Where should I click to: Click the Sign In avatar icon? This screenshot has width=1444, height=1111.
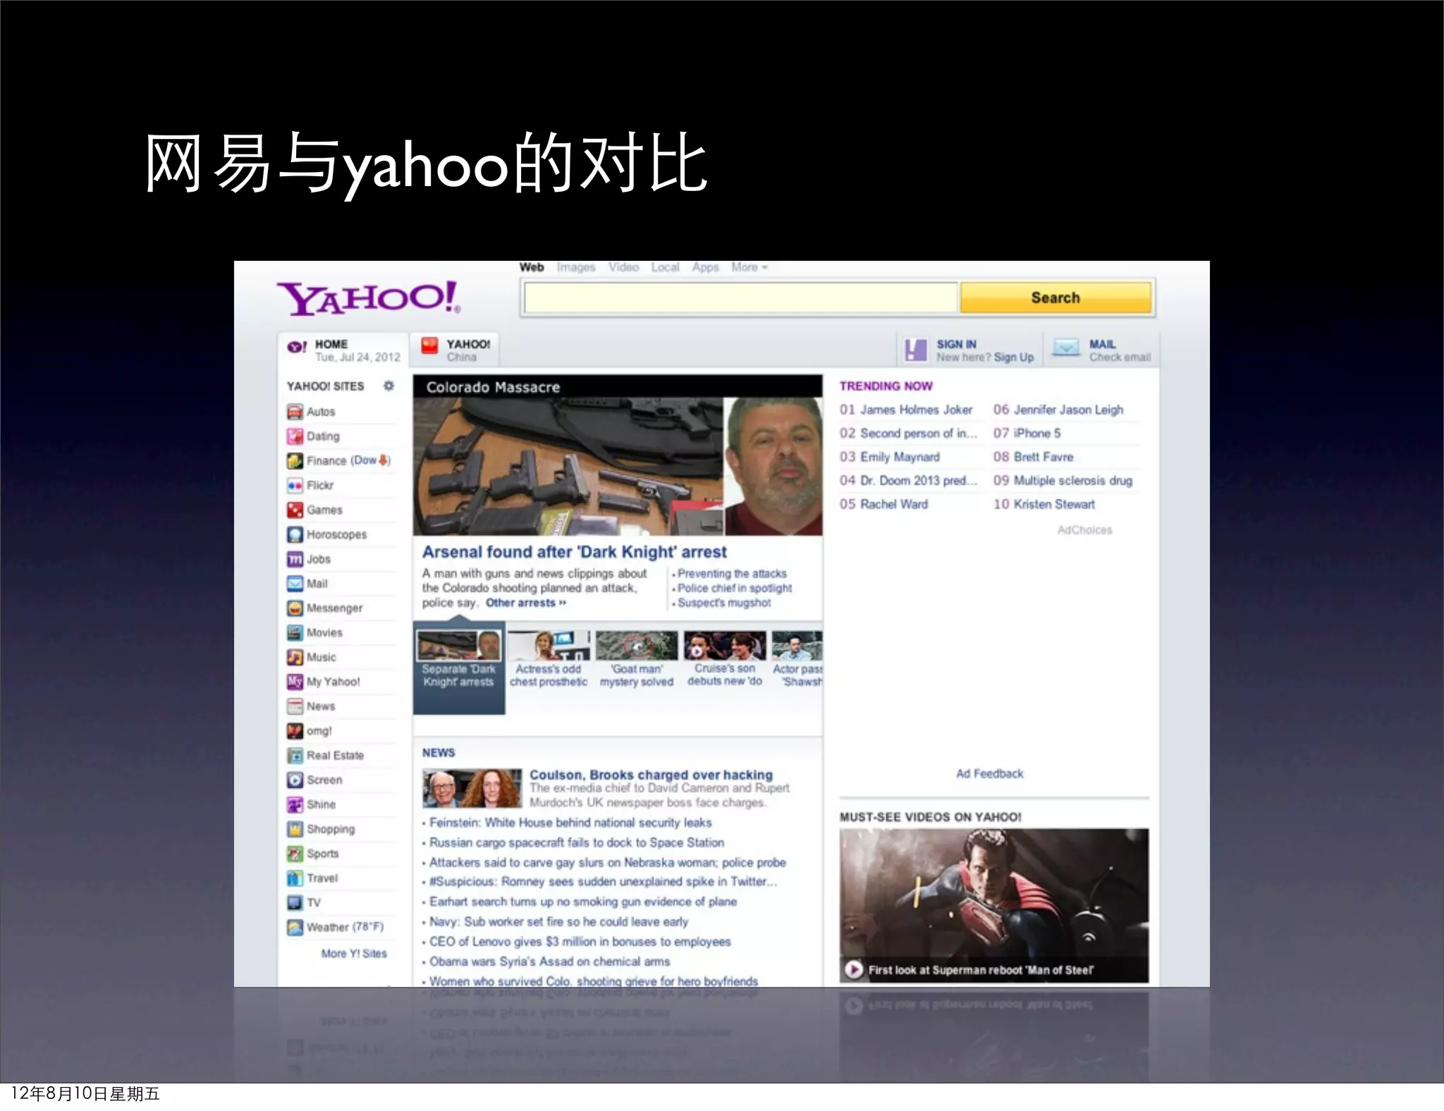click(916, 350)
